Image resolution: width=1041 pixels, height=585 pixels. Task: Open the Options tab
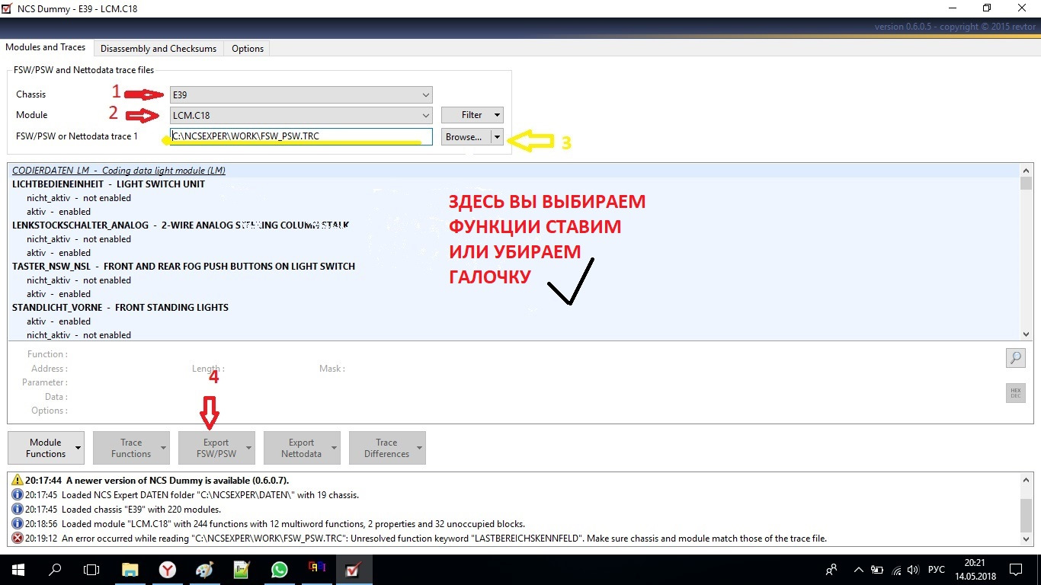coord(247,47)
